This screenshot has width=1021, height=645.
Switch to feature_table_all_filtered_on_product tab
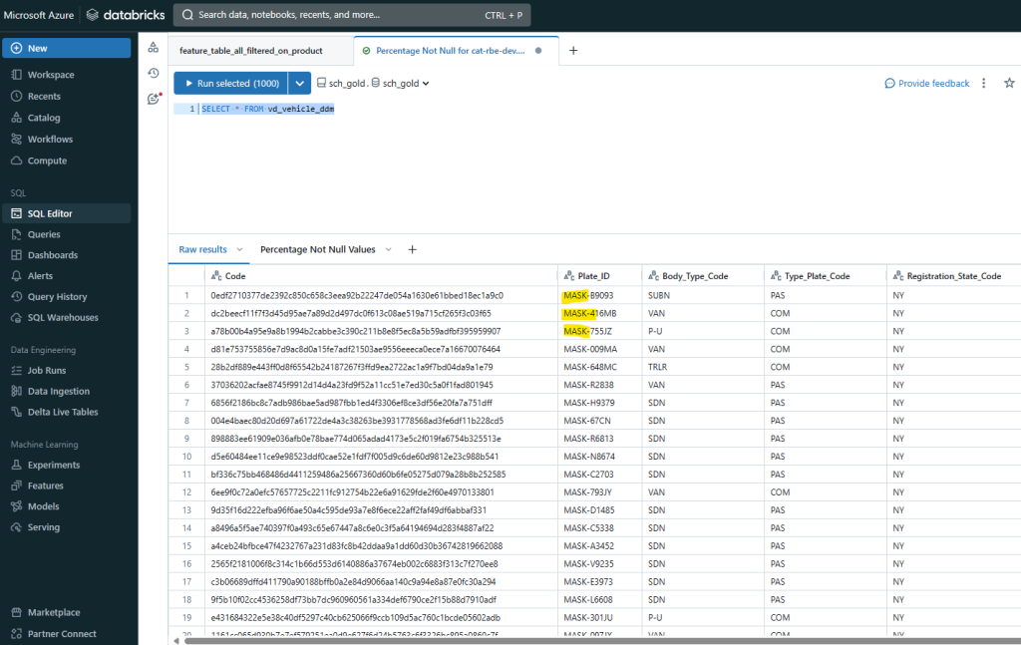[x=251, y=51]
